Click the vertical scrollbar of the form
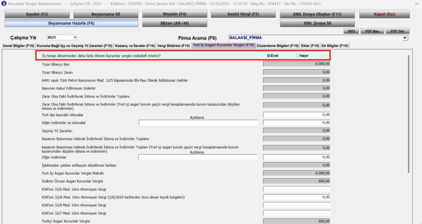This screenshot has width=422, height=224. tap(409, 114)
